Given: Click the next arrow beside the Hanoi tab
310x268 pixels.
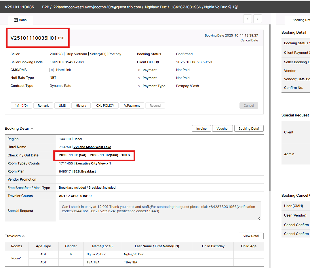Looking at the screenshot, I should [257, 19].
